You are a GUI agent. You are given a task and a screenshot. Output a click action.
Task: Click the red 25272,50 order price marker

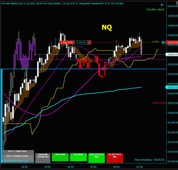[x=172, y=42]
